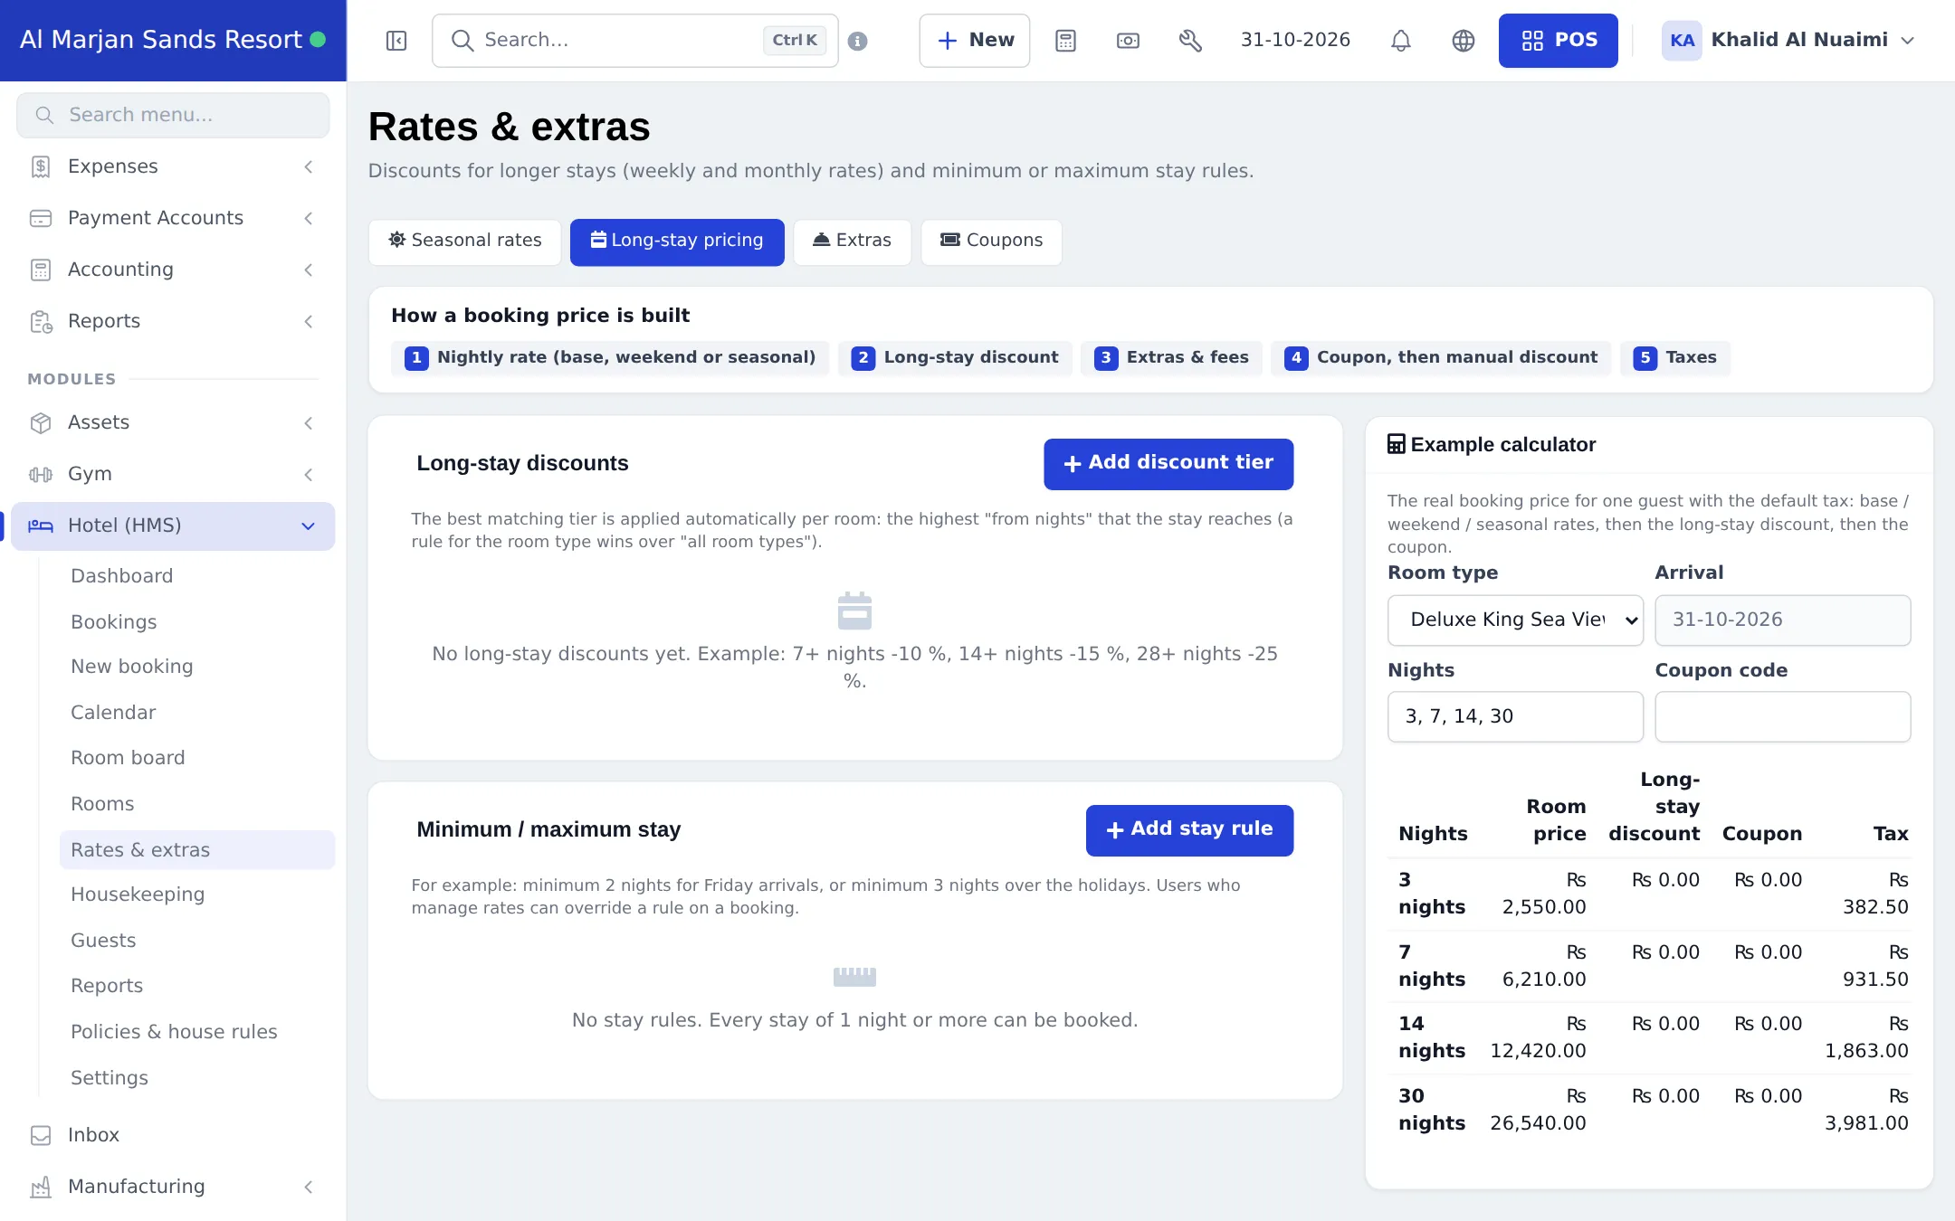Expand the Gym module
The height and width of the screenshot is (1221, 1955).
coord(173,474)
